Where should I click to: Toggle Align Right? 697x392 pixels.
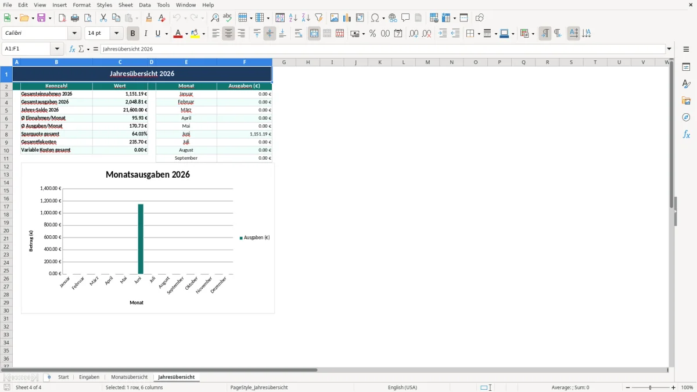click(x=241, y=34)
